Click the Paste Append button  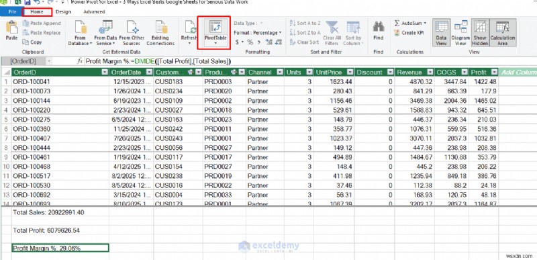[x=42, y=24]
